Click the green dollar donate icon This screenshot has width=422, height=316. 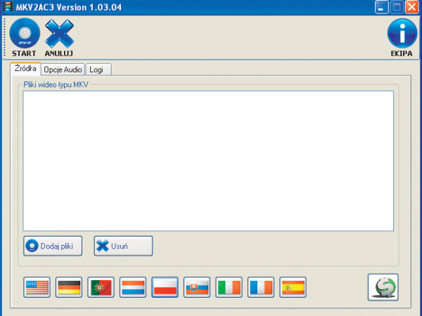(383, 287)
